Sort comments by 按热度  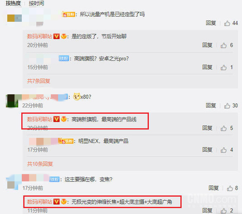(x=13, y=3)
